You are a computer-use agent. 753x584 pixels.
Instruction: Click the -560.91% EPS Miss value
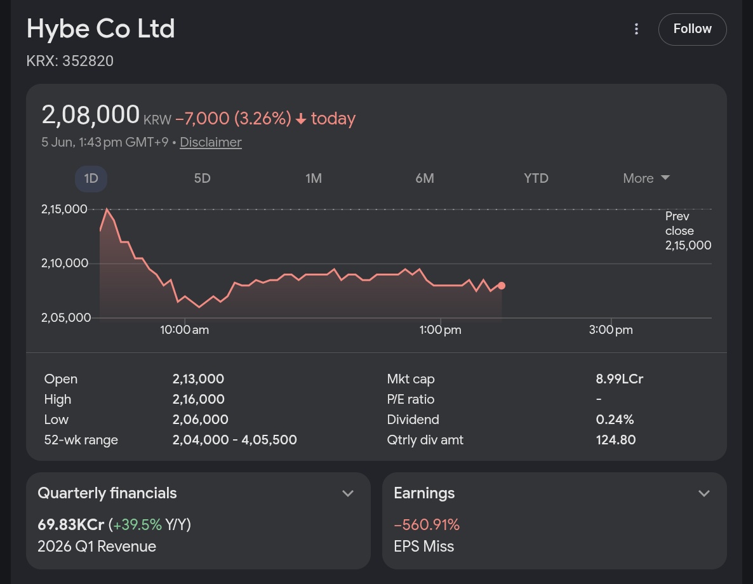[x=427, y=525]
